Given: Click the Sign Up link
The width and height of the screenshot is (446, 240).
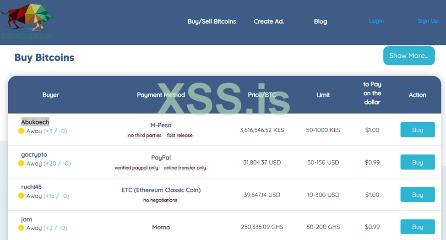Looking at the screenshot, I should (x=428, y=21).
